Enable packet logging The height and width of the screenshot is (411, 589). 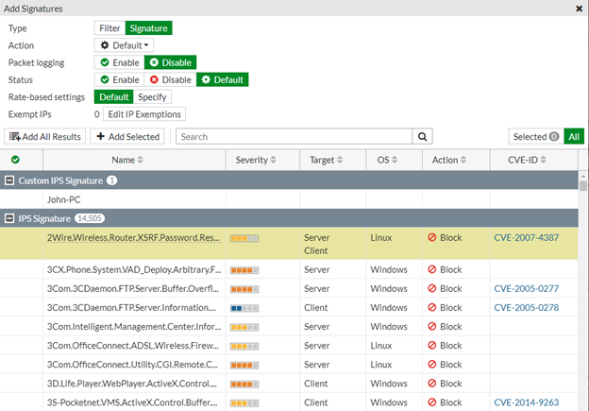pyautogui.click(x=120, y=62)
